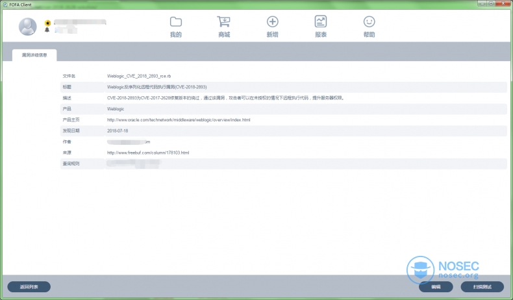Click the 描述 field label
This screenshot has width=513, height=300.
click(x=67, y=98)
